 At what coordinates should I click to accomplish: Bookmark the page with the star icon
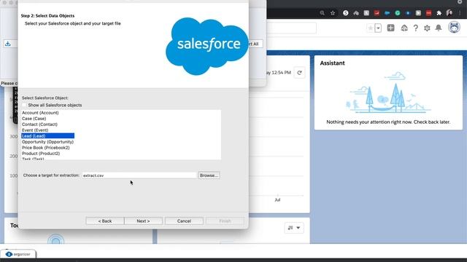click(333, 13)
